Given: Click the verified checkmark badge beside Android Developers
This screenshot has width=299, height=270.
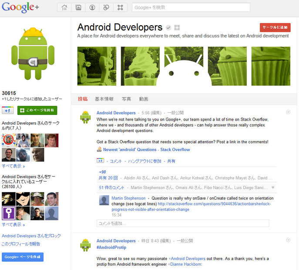Looking at the screenshot, I should pos(168,28).
